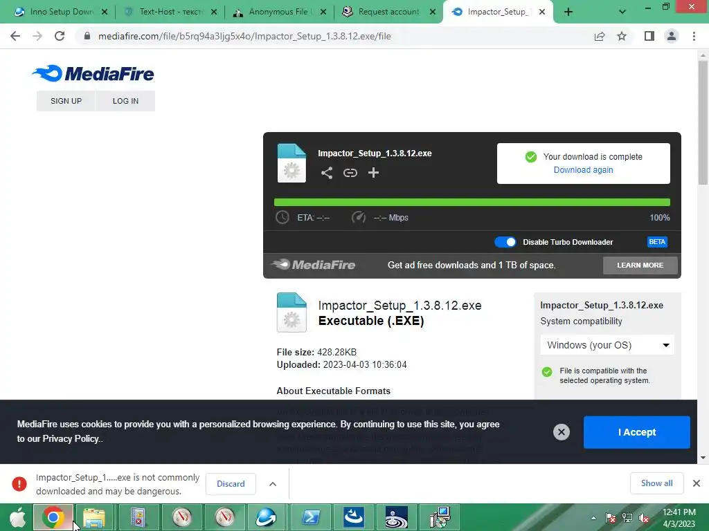The width and height of the screenshot is (709, 531).
Task: Dismiss cookie banner with X icon
Action: [x=561, y=432]
